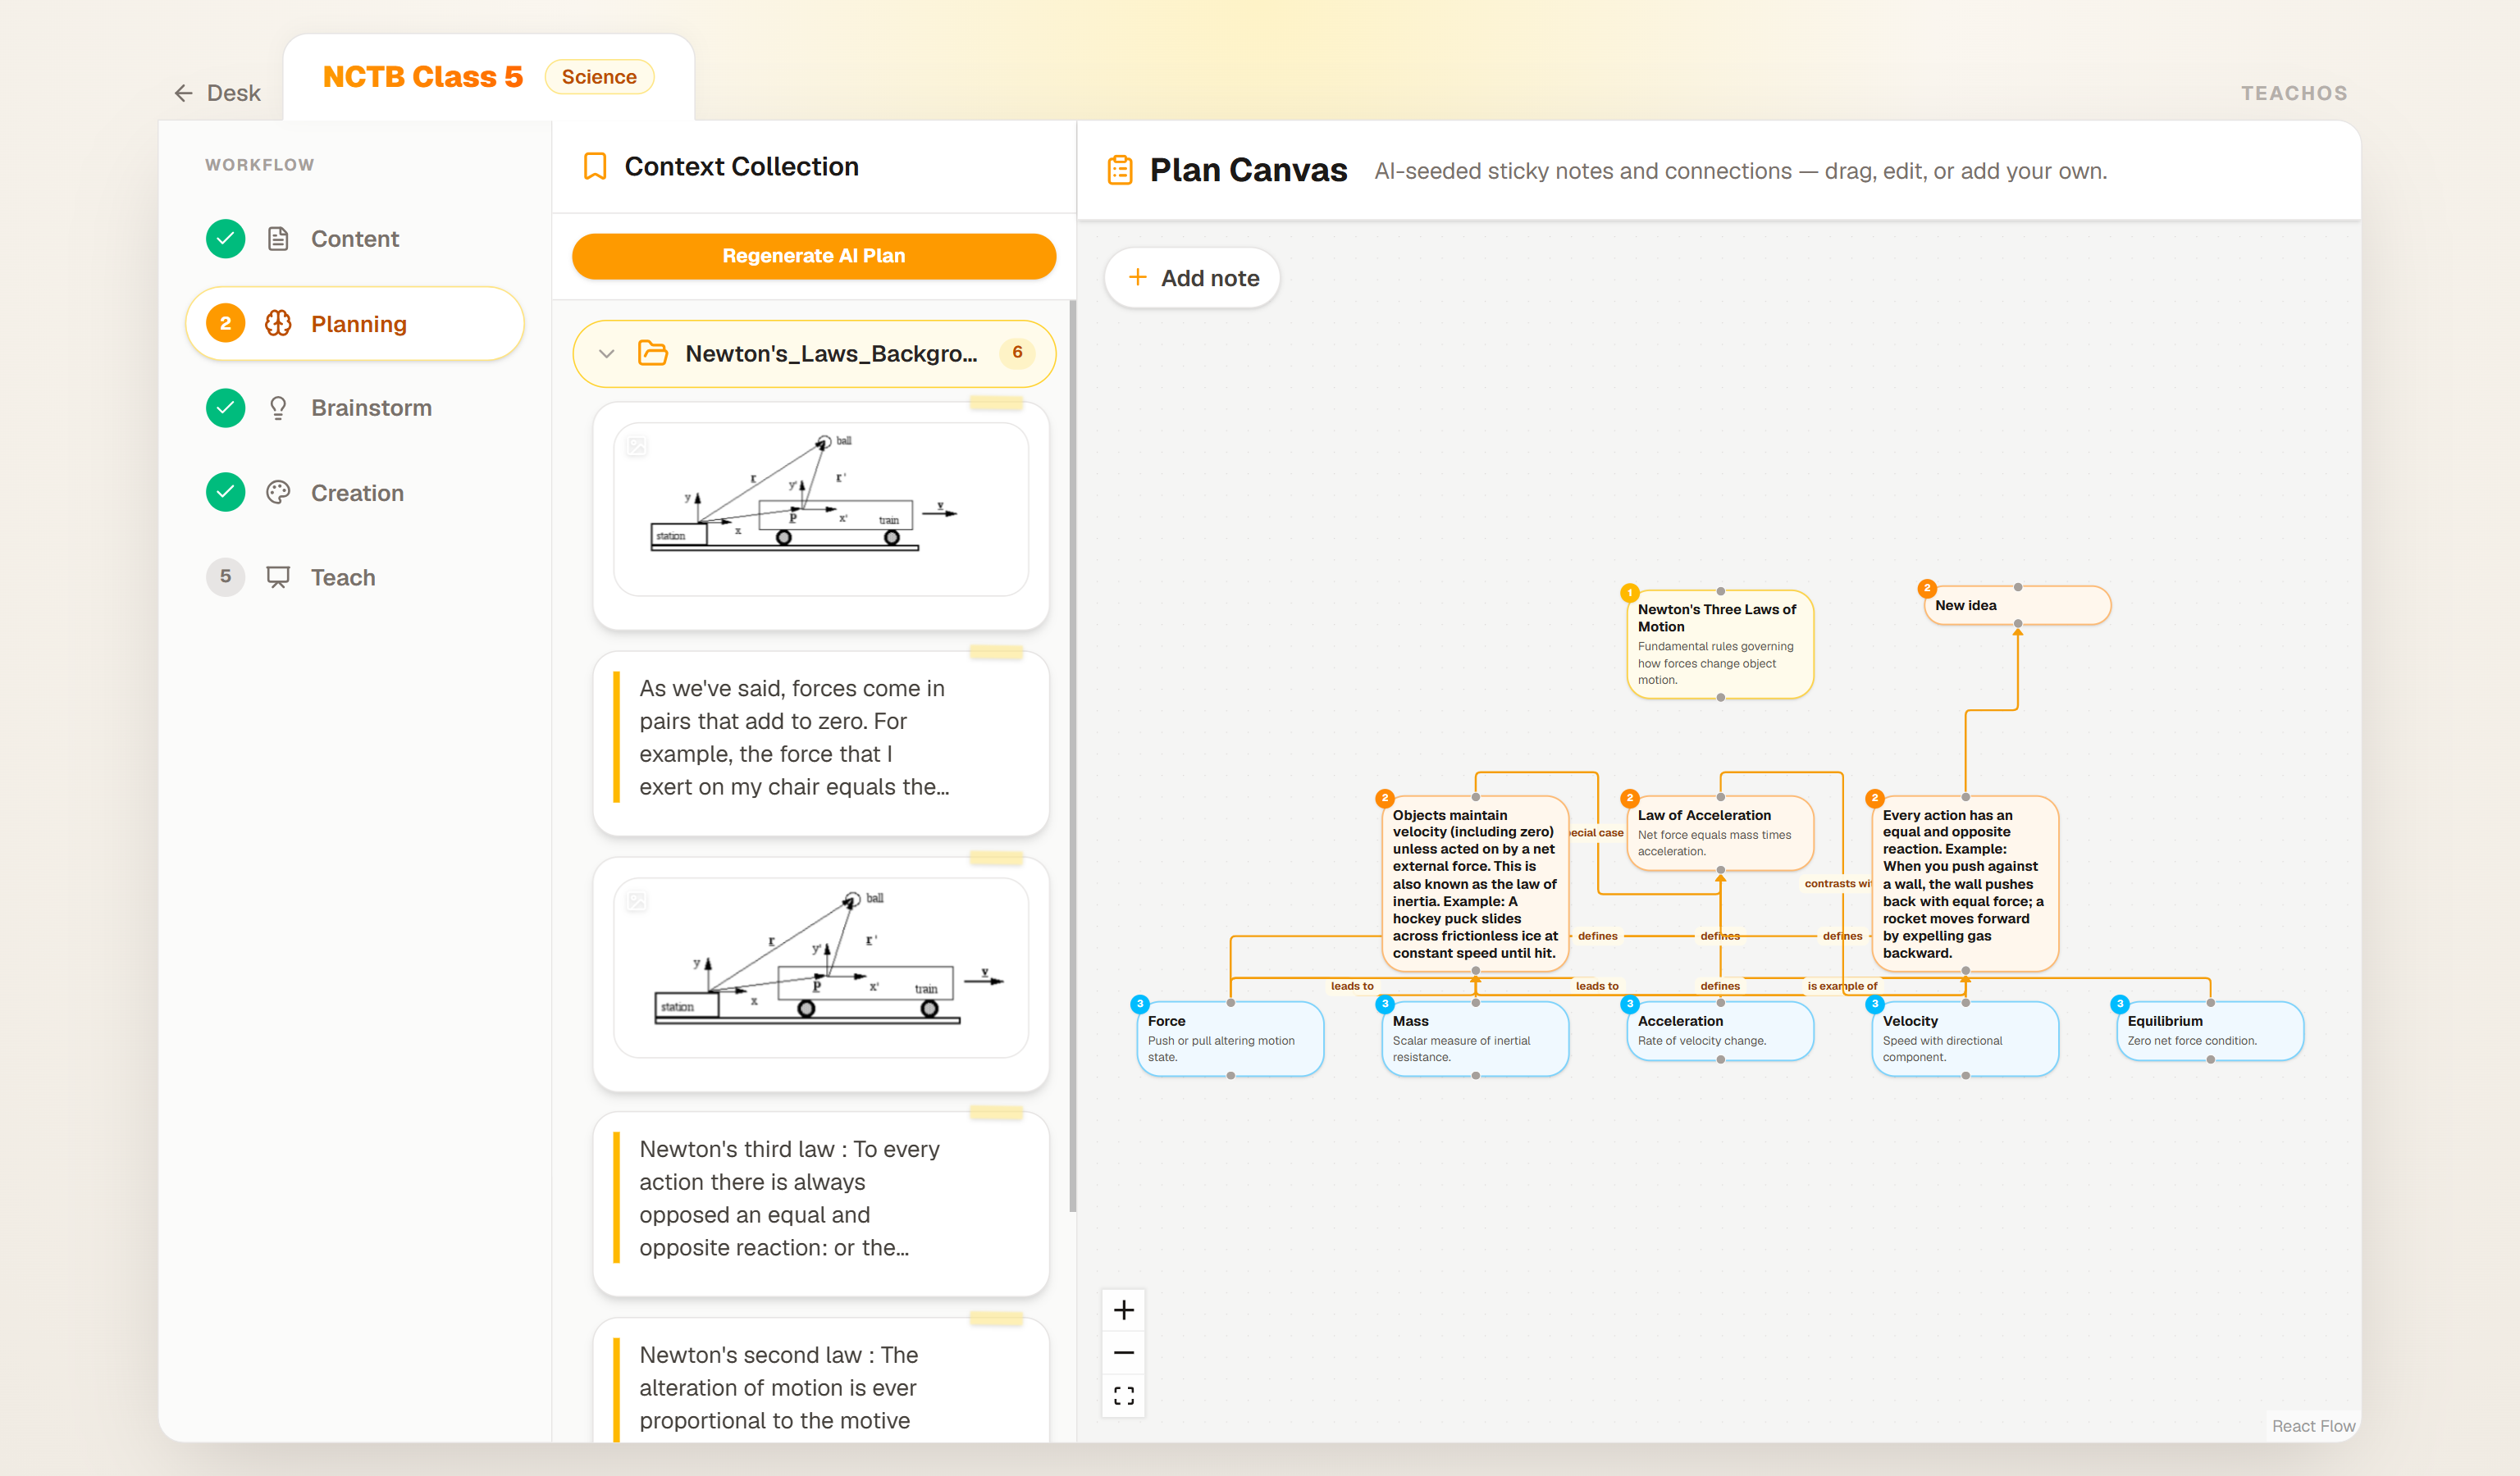Select the New idea sticky note
The height and width of the screenshot is (1476, 2520).
2017,606
